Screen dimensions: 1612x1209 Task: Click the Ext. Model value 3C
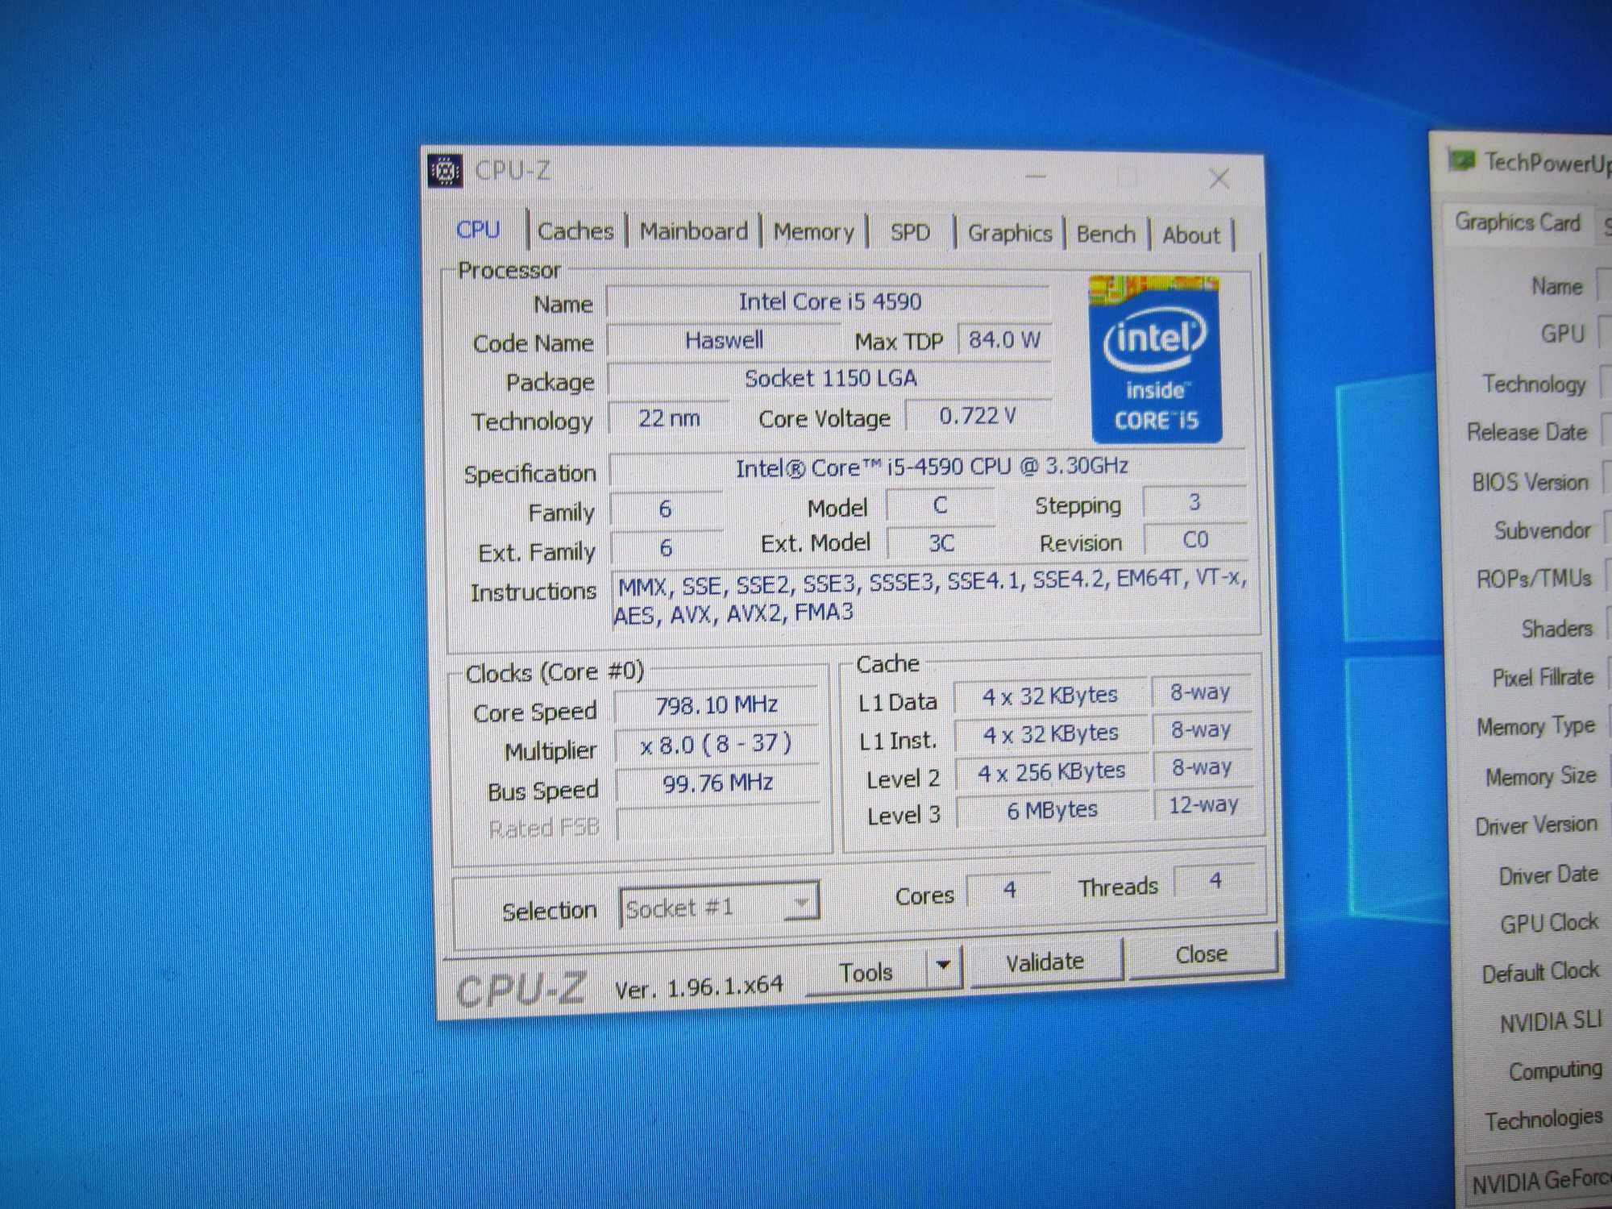[x=941, y=542]
